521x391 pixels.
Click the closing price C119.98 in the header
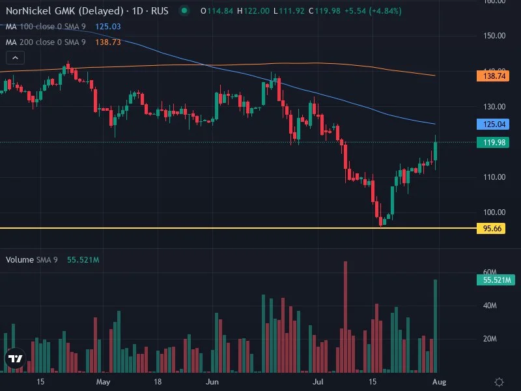point(324,11)
